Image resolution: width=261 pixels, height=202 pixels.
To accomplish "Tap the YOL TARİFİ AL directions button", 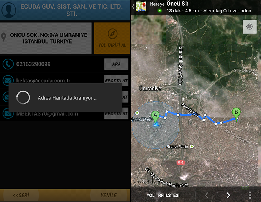I will (112, 38).
